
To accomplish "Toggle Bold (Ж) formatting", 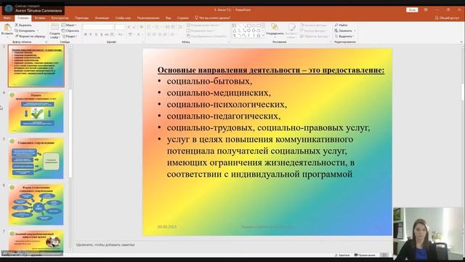I will pyautogui.click(x=86, y=35).
